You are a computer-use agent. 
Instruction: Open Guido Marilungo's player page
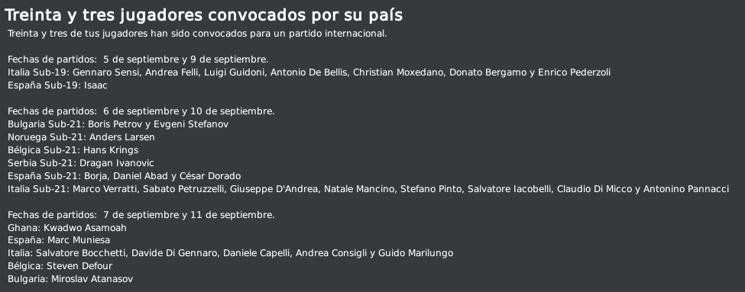(416, 253)
